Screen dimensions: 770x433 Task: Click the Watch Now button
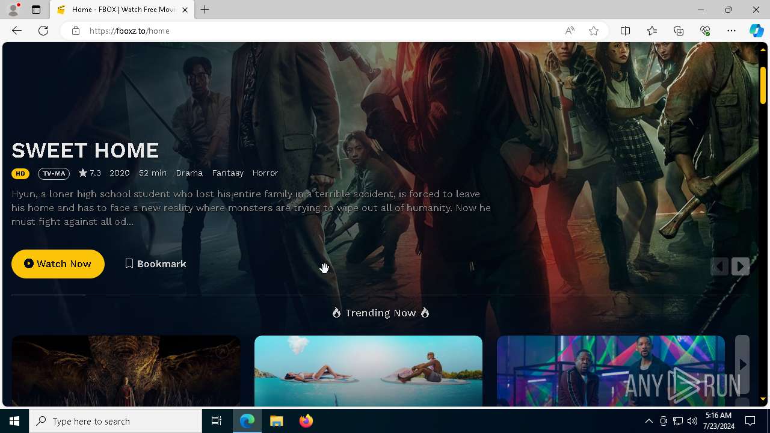click(x=58, y=264)
